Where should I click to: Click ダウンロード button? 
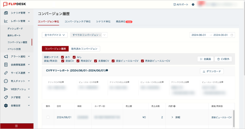212,71
